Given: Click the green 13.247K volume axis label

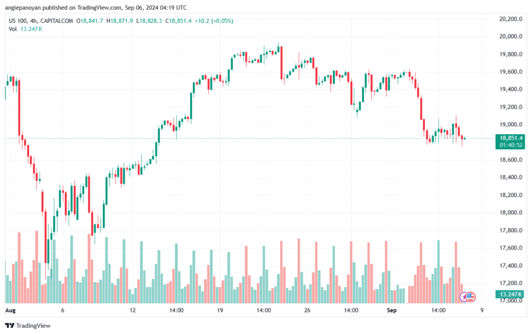Looking at the screenshot, I should [510, 295].
